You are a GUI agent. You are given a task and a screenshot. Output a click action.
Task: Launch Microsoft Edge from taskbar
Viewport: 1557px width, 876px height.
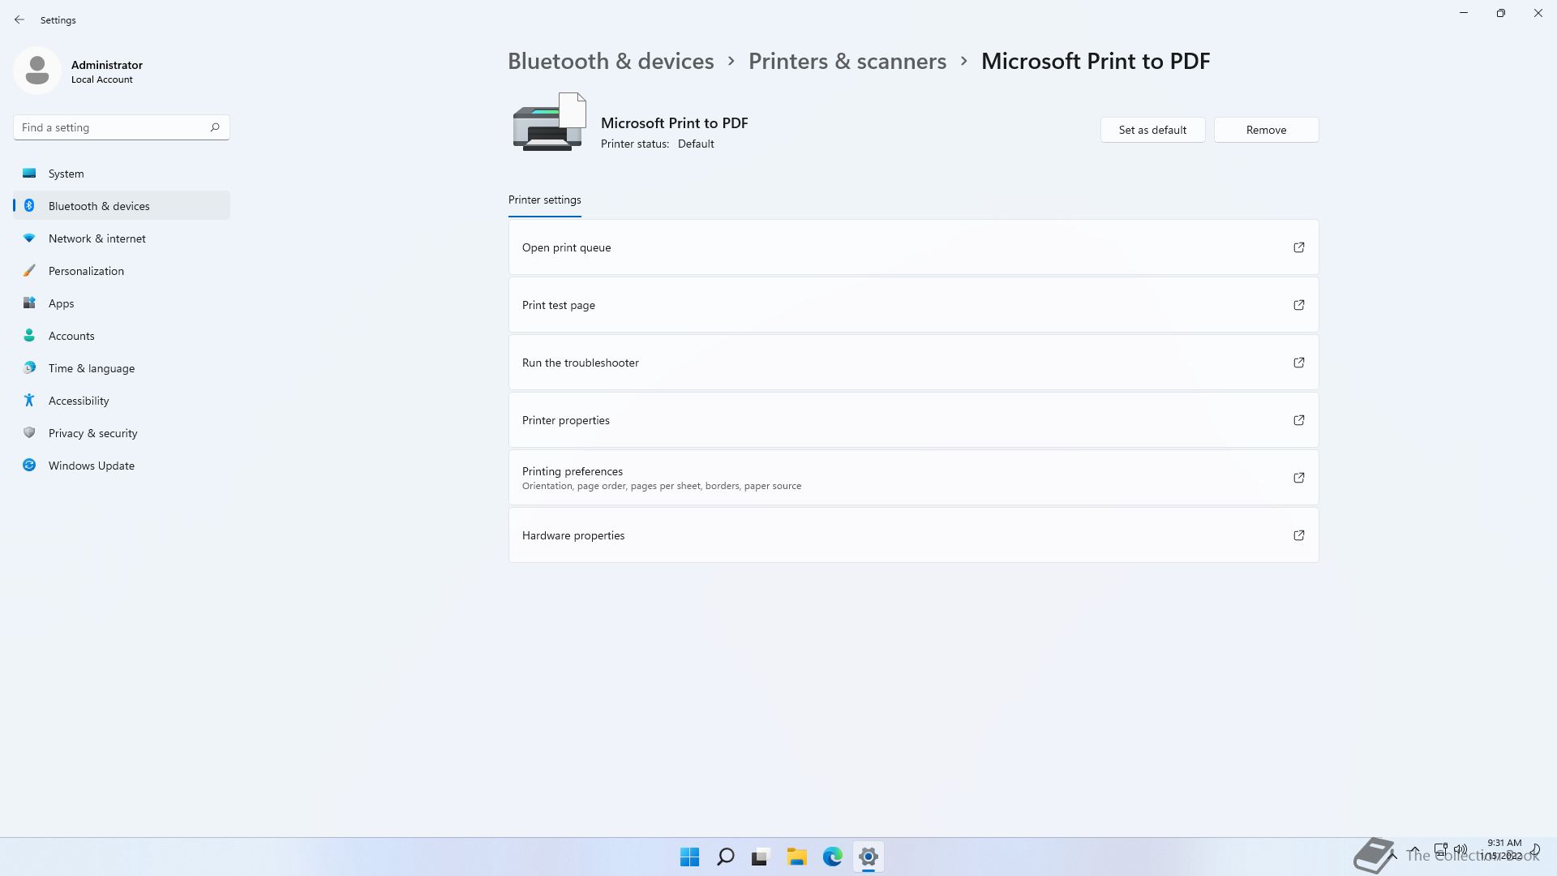coord(833,857)
